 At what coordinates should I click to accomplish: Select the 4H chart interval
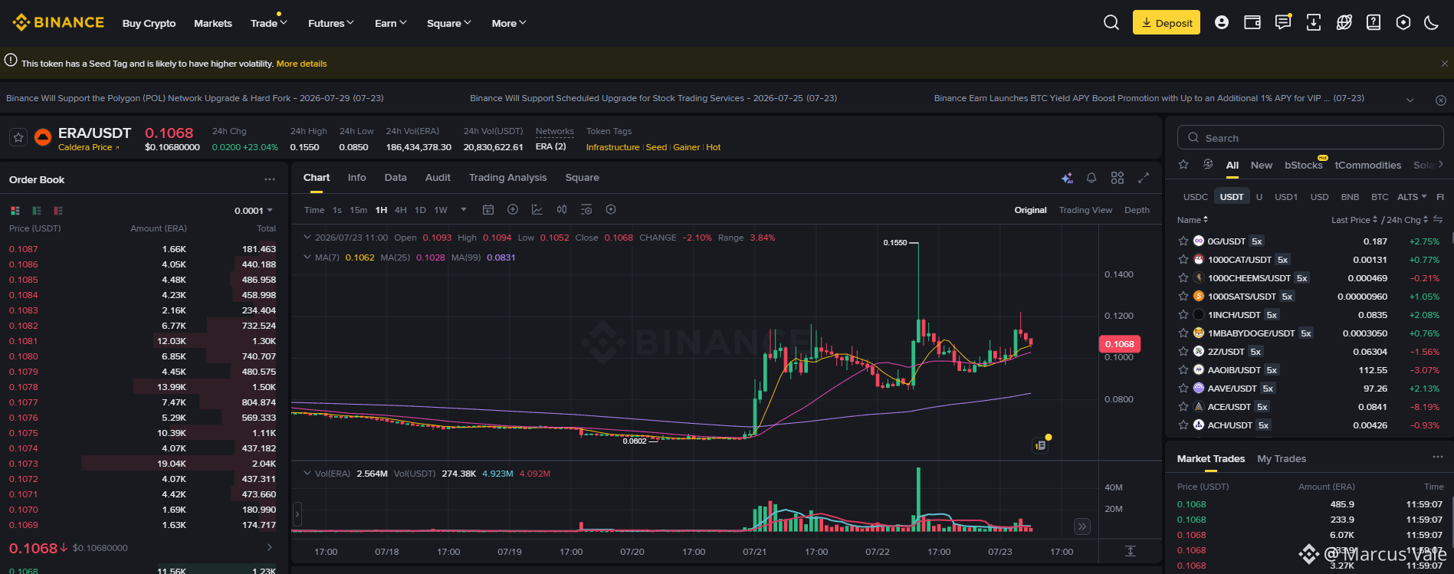pos(401,210)
